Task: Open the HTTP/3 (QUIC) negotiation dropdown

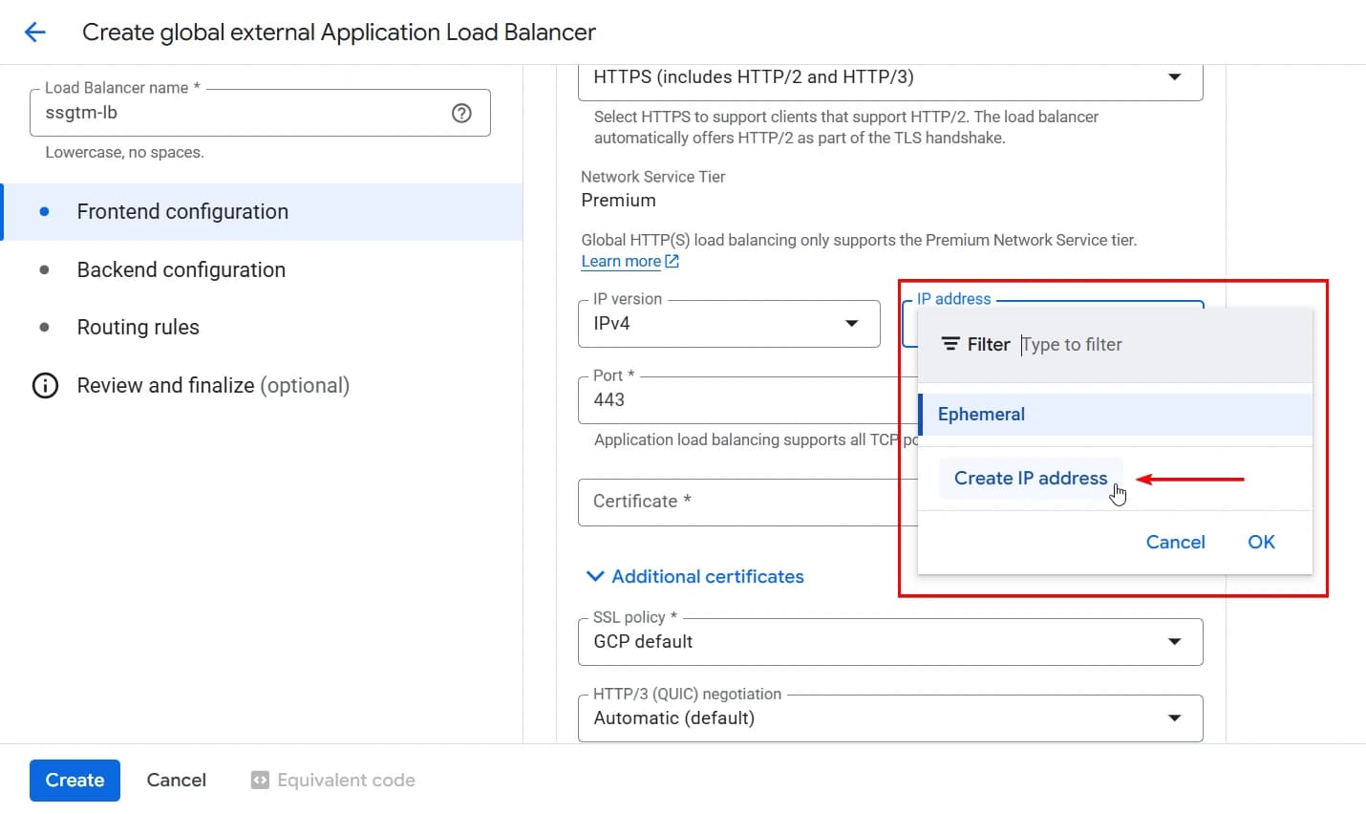Action: click(x=1173, y=718)
